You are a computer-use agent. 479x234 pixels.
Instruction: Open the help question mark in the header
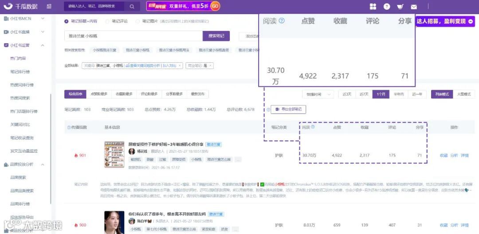[x=387, y=6]
